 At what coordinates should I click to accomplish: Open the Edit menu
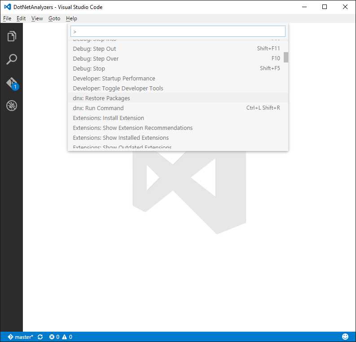coord(21,18)
